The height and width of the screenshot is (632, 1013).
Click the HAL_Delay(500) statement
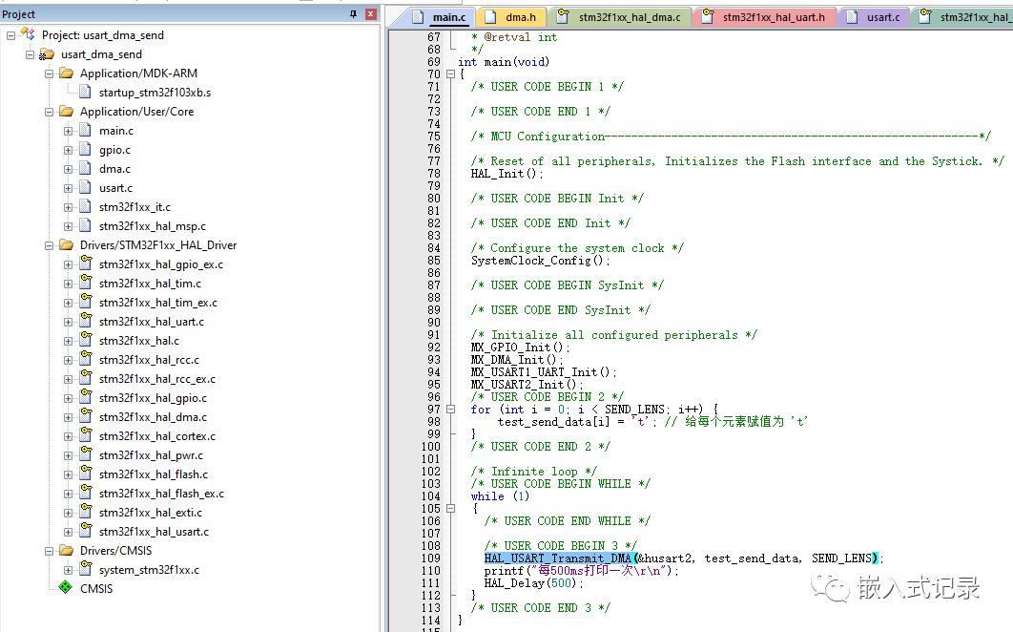click(533, 583)
